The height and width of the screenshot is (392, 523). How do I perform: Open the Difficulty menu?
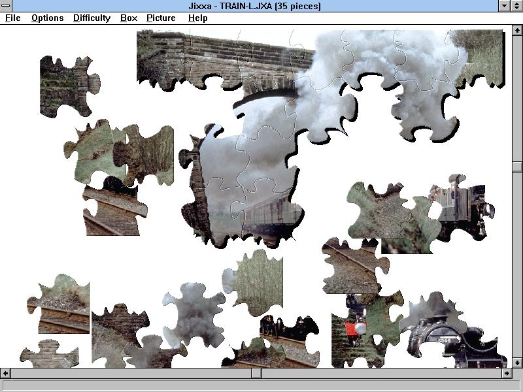(x=92, y=18)
